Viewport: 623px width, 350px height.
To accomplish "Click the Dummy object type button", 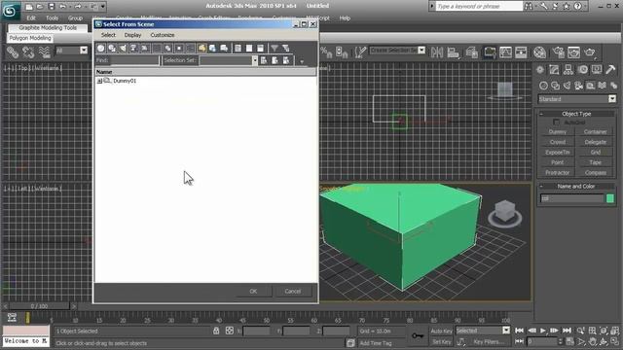I will pyautogui.click(x=558, y=132).
